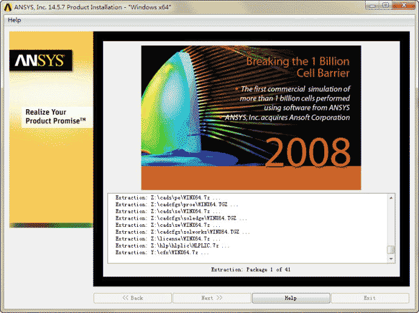Viewport: 419px width, 313px height.
Task: Select log line Z:\cadcfgs\solworks\WINX64.TGZ
Action: click(183, 232)
